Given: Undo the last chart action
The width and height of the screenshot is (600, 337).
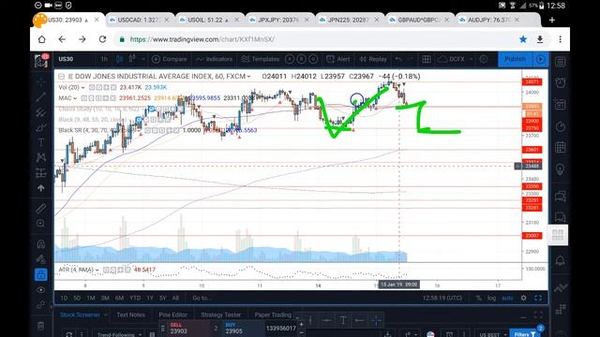Looking at the screenshot, I should [x=398, y=59].
